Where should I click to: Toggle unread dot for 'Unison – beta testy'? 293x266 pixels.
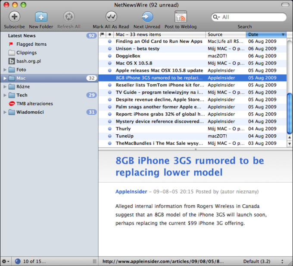pos(110,49)
